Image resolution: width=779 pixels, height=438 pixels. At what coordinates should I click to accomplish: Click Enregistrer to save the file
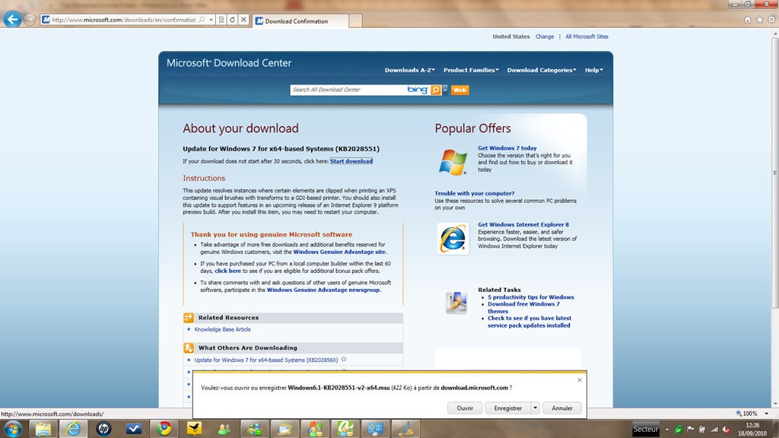508,408
